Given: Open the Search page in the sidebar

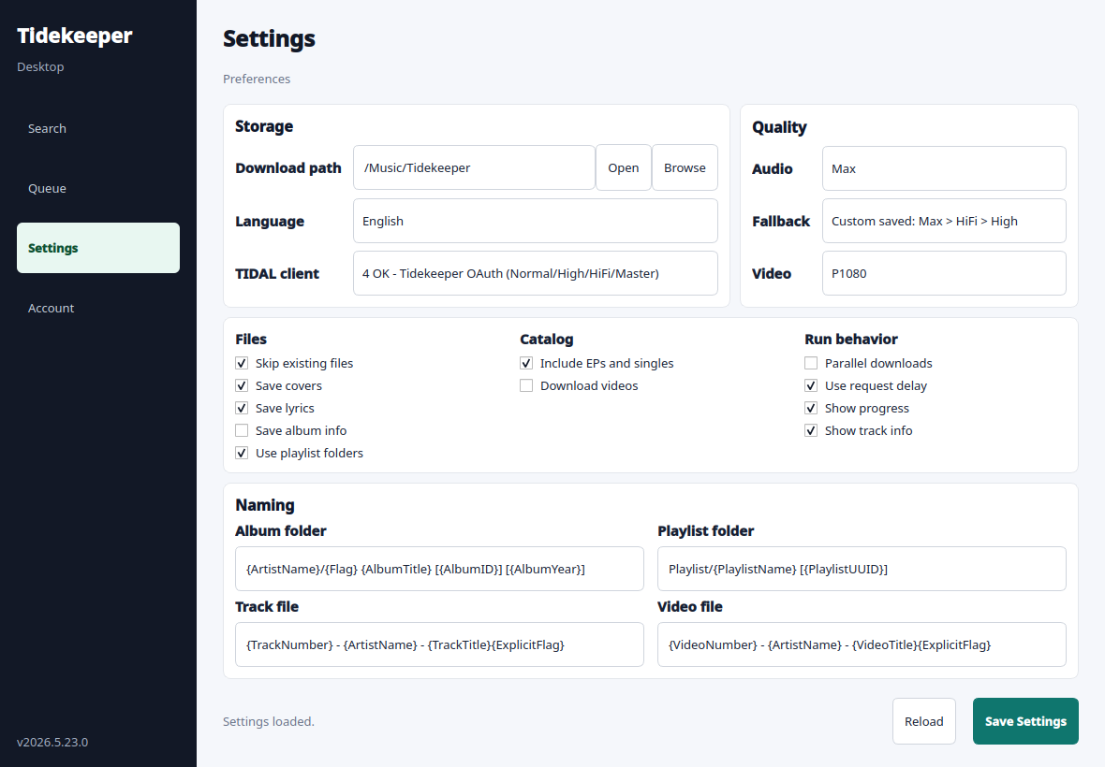Looking at the screenshot, I should coord(98,129).
